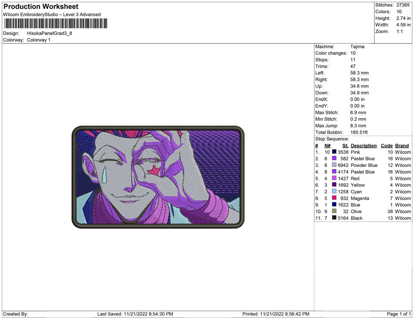Click the 'EndY:' label
Viewport: 414px width, 318px height.
coord(322,106)
